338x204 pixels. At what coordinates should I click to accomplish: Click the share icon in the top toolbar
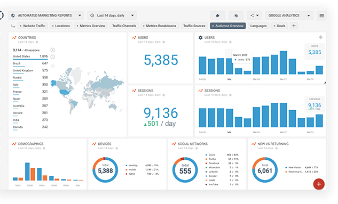coord(252,15)
